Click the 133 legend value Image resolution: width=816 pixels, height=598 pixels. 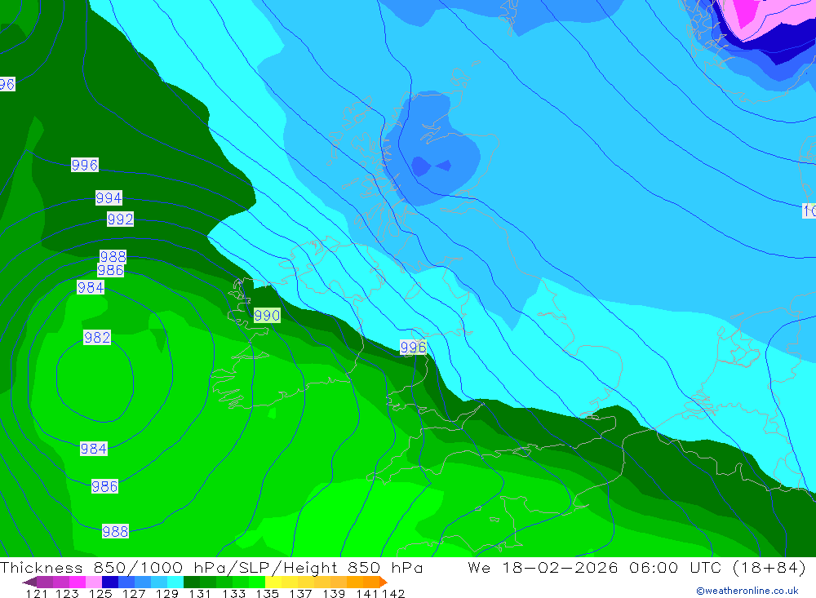tap(233, 594)
